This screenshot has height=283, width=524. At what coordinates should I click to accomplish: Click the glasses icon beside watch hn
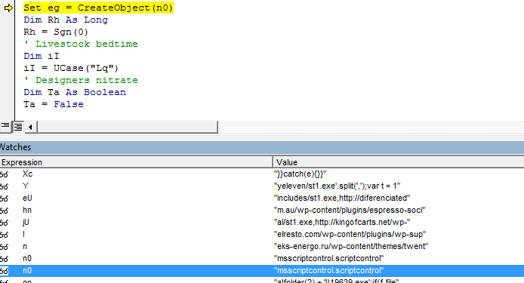(4, 211)
